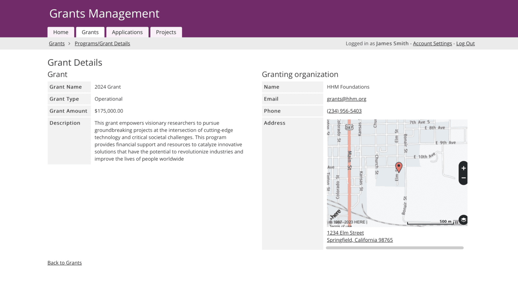
Task: Switch to the Home tab
Action: 61,32
